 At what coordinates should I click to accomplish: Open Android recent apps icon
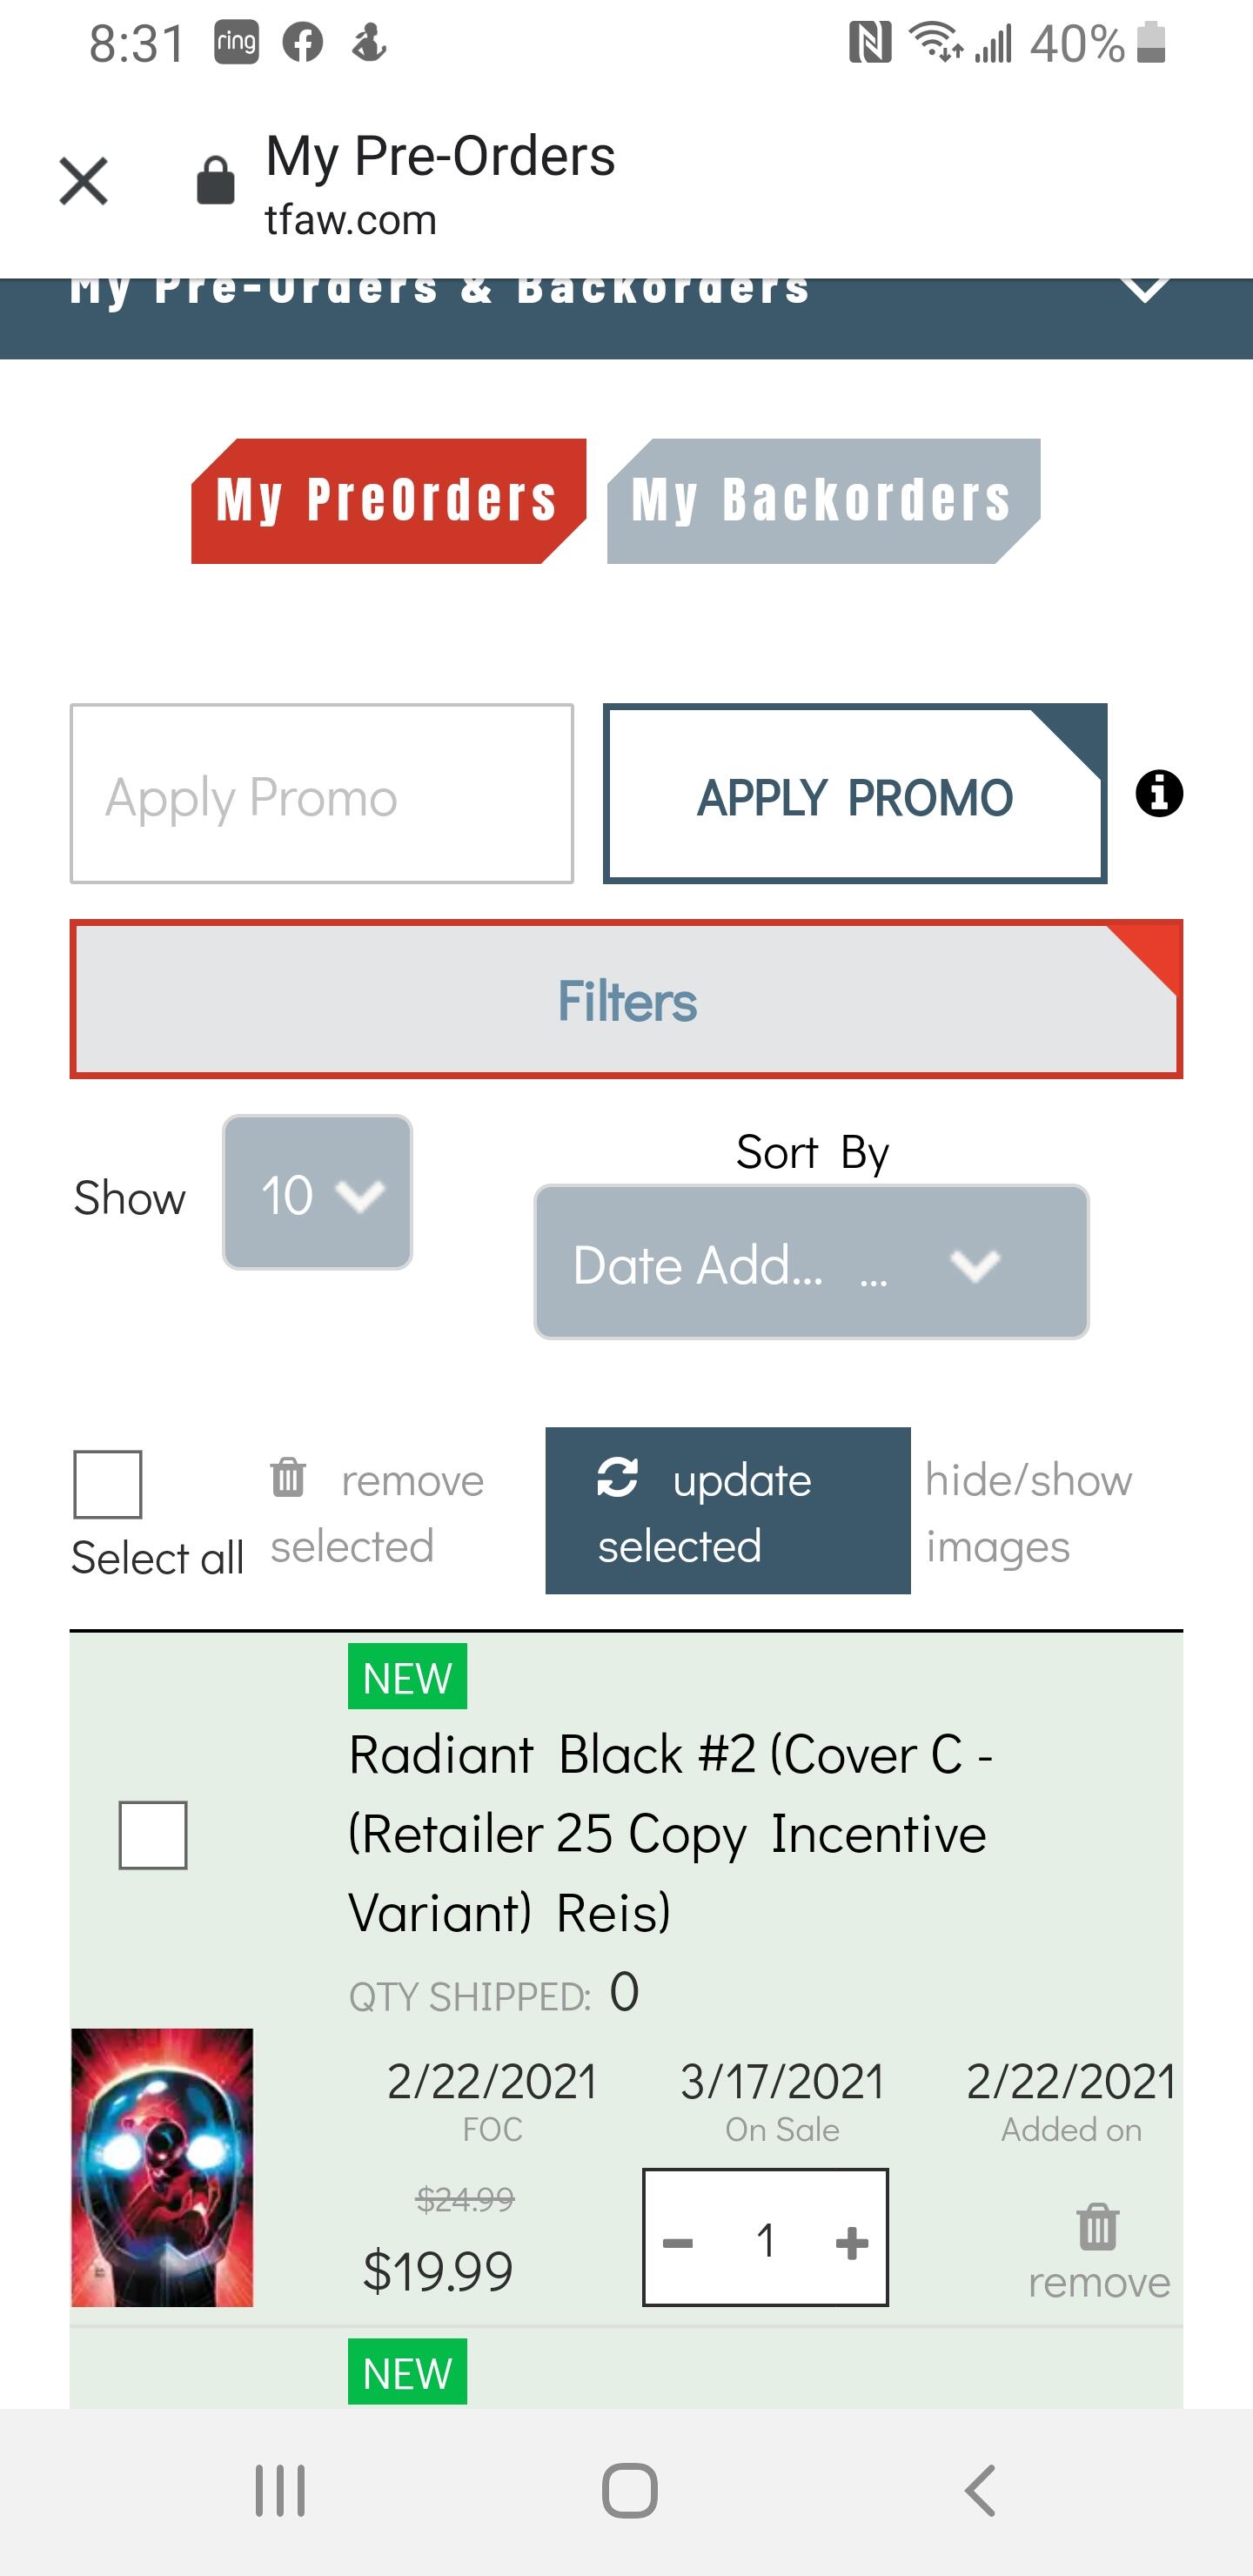coord(280,2490)
